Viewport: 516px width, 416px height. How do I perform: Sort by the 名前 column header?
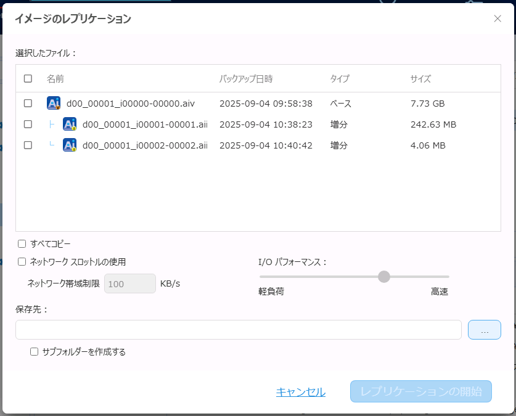[55, 79]
